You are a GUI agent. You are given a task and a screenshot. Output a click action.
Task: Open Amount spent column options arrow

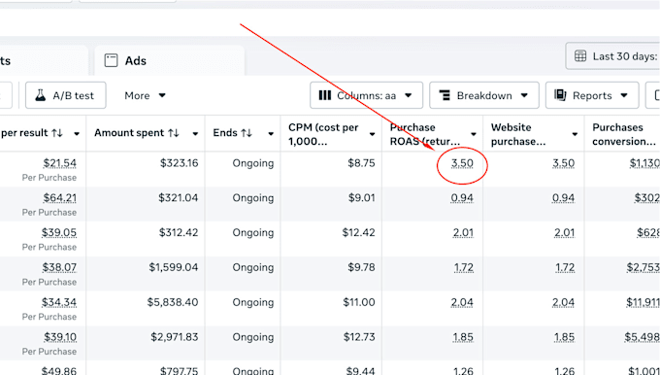pos(195,134)
